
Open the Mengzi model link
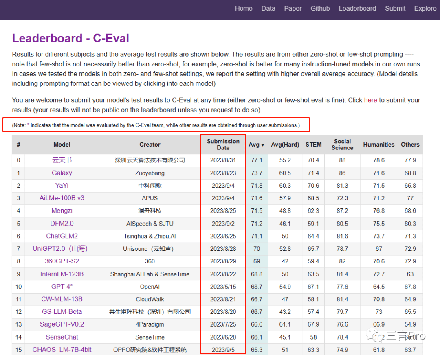[62, 211]
